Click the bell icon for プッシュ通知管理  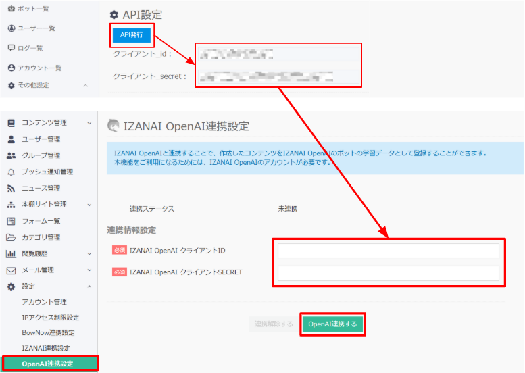(x=11, y=172)
